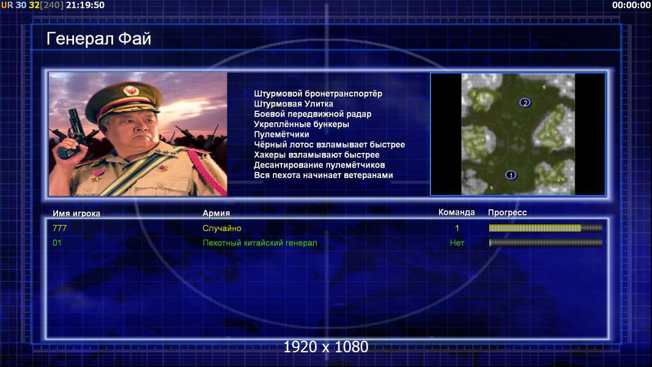Click "Укреплённые бункеры" line
This screenshot has height=367, width=652.
[302, 124]
